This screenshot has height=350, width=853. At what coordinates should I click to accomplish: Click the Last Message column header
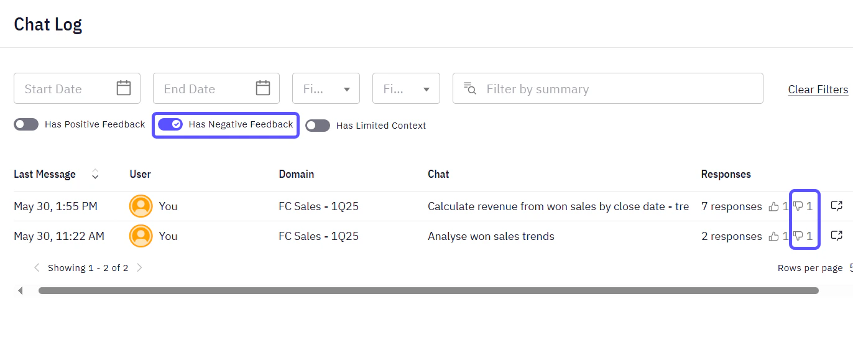pos(45,174)
